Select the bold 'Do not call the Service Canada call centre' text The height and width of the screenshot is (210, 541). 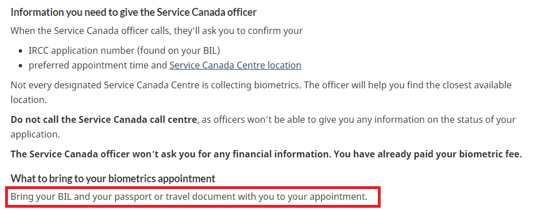[104, 119]
